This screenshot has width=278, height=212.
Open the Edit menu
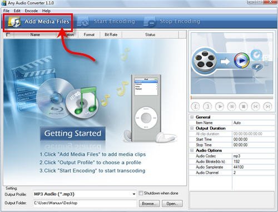pos(17,11)
